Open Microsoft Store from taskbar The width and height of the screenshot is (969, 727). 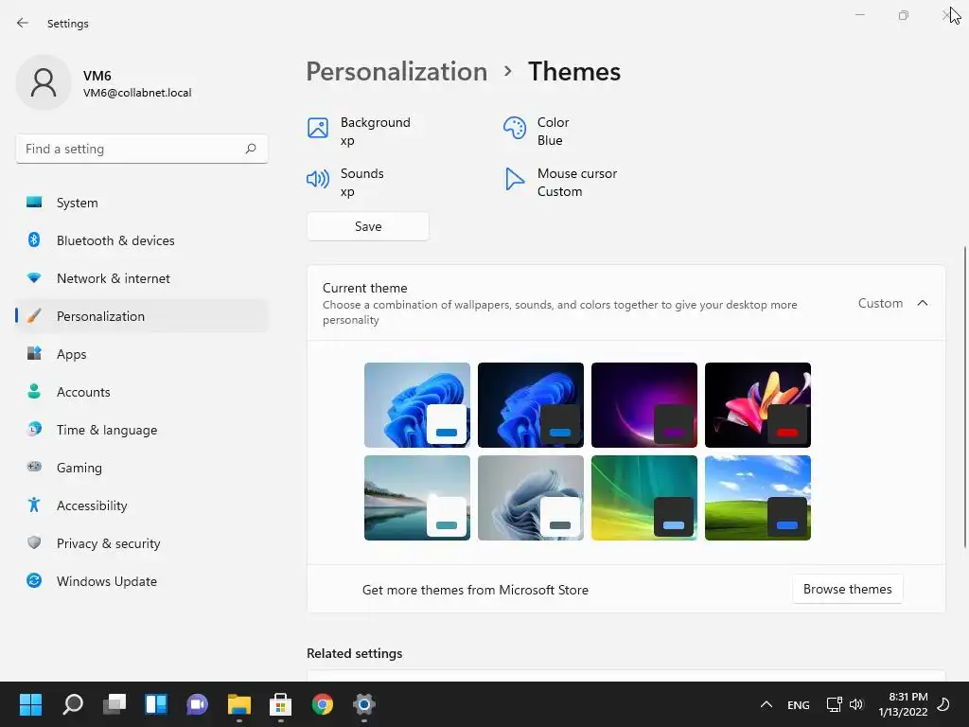pyautogui.click(x=280, y=704)
